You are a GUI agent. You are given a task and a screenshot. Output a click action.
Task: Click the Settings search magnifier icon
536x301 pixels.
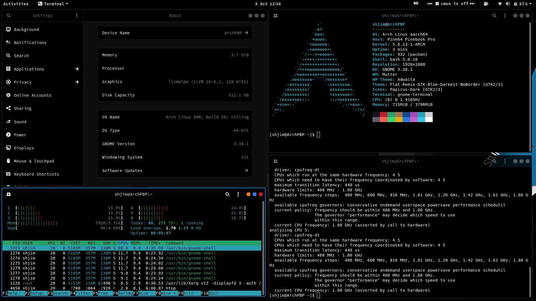click(9, 16)
